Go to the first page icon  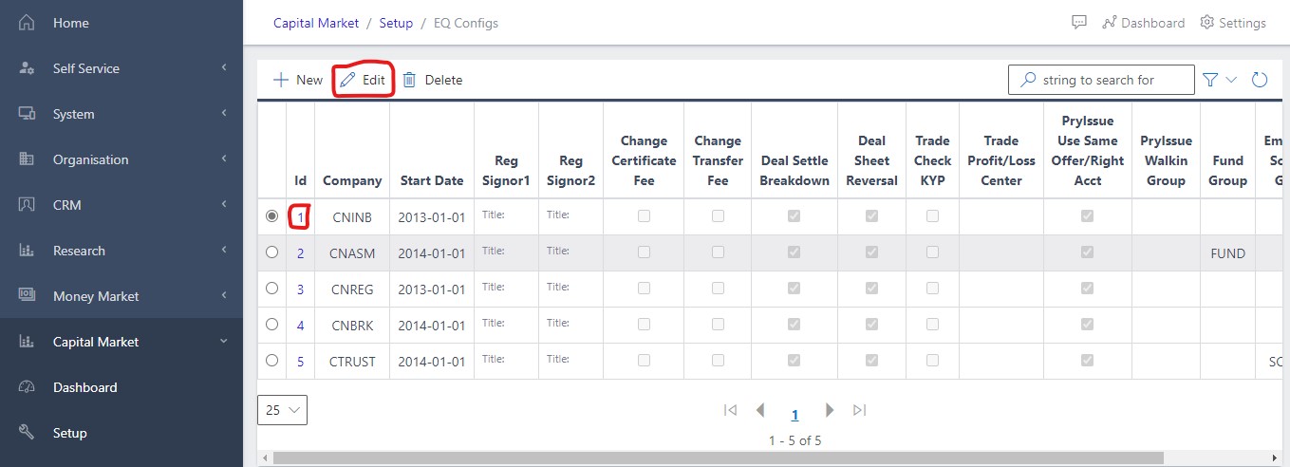(730, 410)
